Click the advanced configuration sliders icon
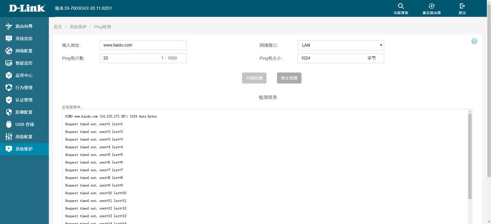The height and width of the screenshot is (224, 491). click(x=9, y=137)
